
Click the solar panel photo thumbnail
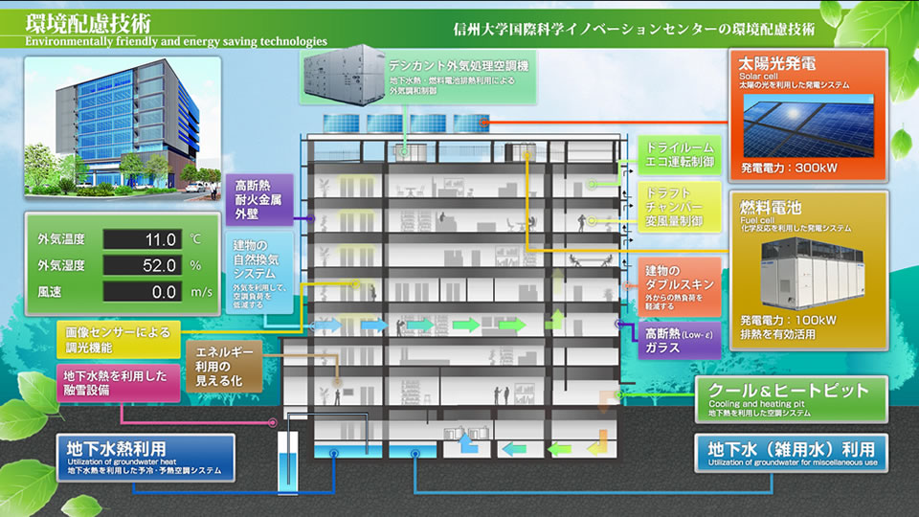[808, 125]
